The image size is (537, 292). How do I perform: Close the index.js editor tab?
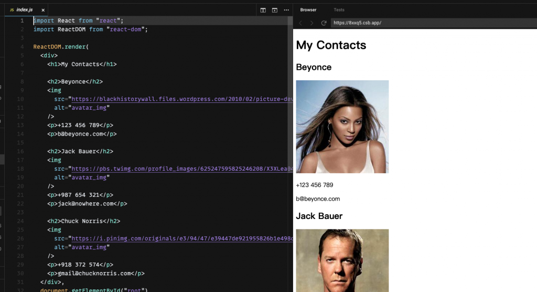pos(43,11)
